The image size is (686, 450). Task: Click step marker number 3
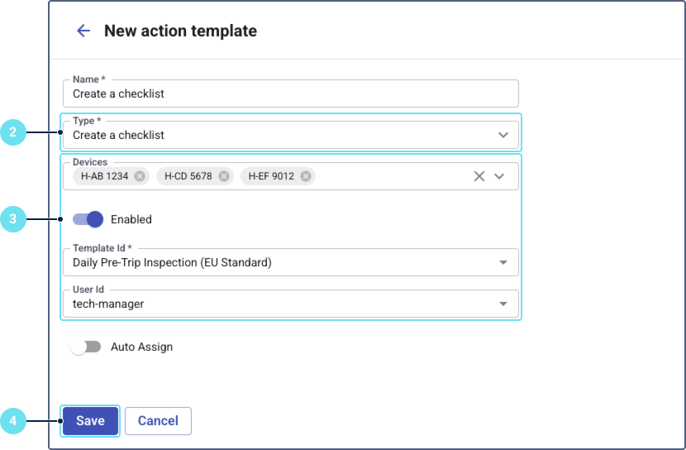click(x=12, y=219)
